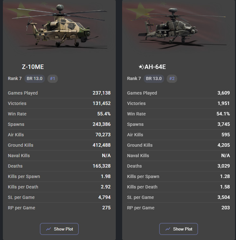
Task: Click the Show Plot button under AH-64E
Action: pyautogui.click(x=178, y=229)
